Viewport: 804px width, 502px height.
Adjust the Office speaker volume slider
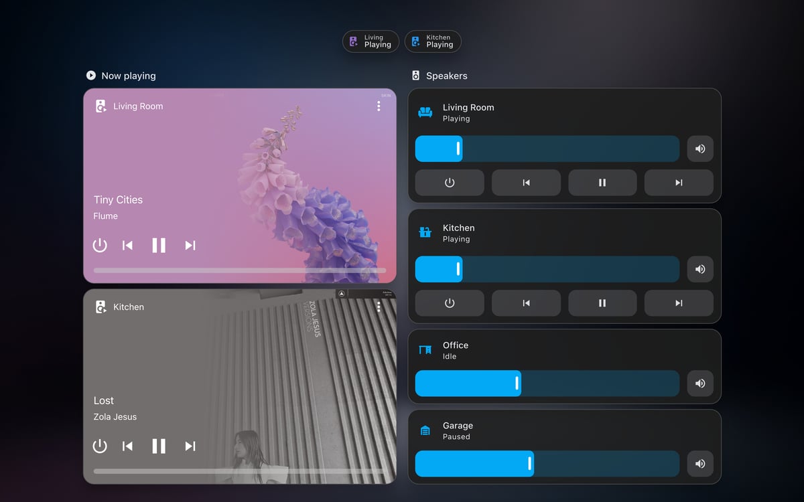[547, 384]
